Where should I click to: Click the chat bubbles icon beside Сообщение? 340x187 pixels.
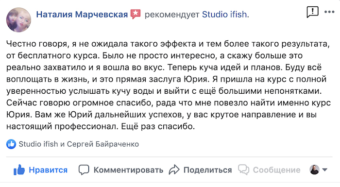tap(243, 170)
